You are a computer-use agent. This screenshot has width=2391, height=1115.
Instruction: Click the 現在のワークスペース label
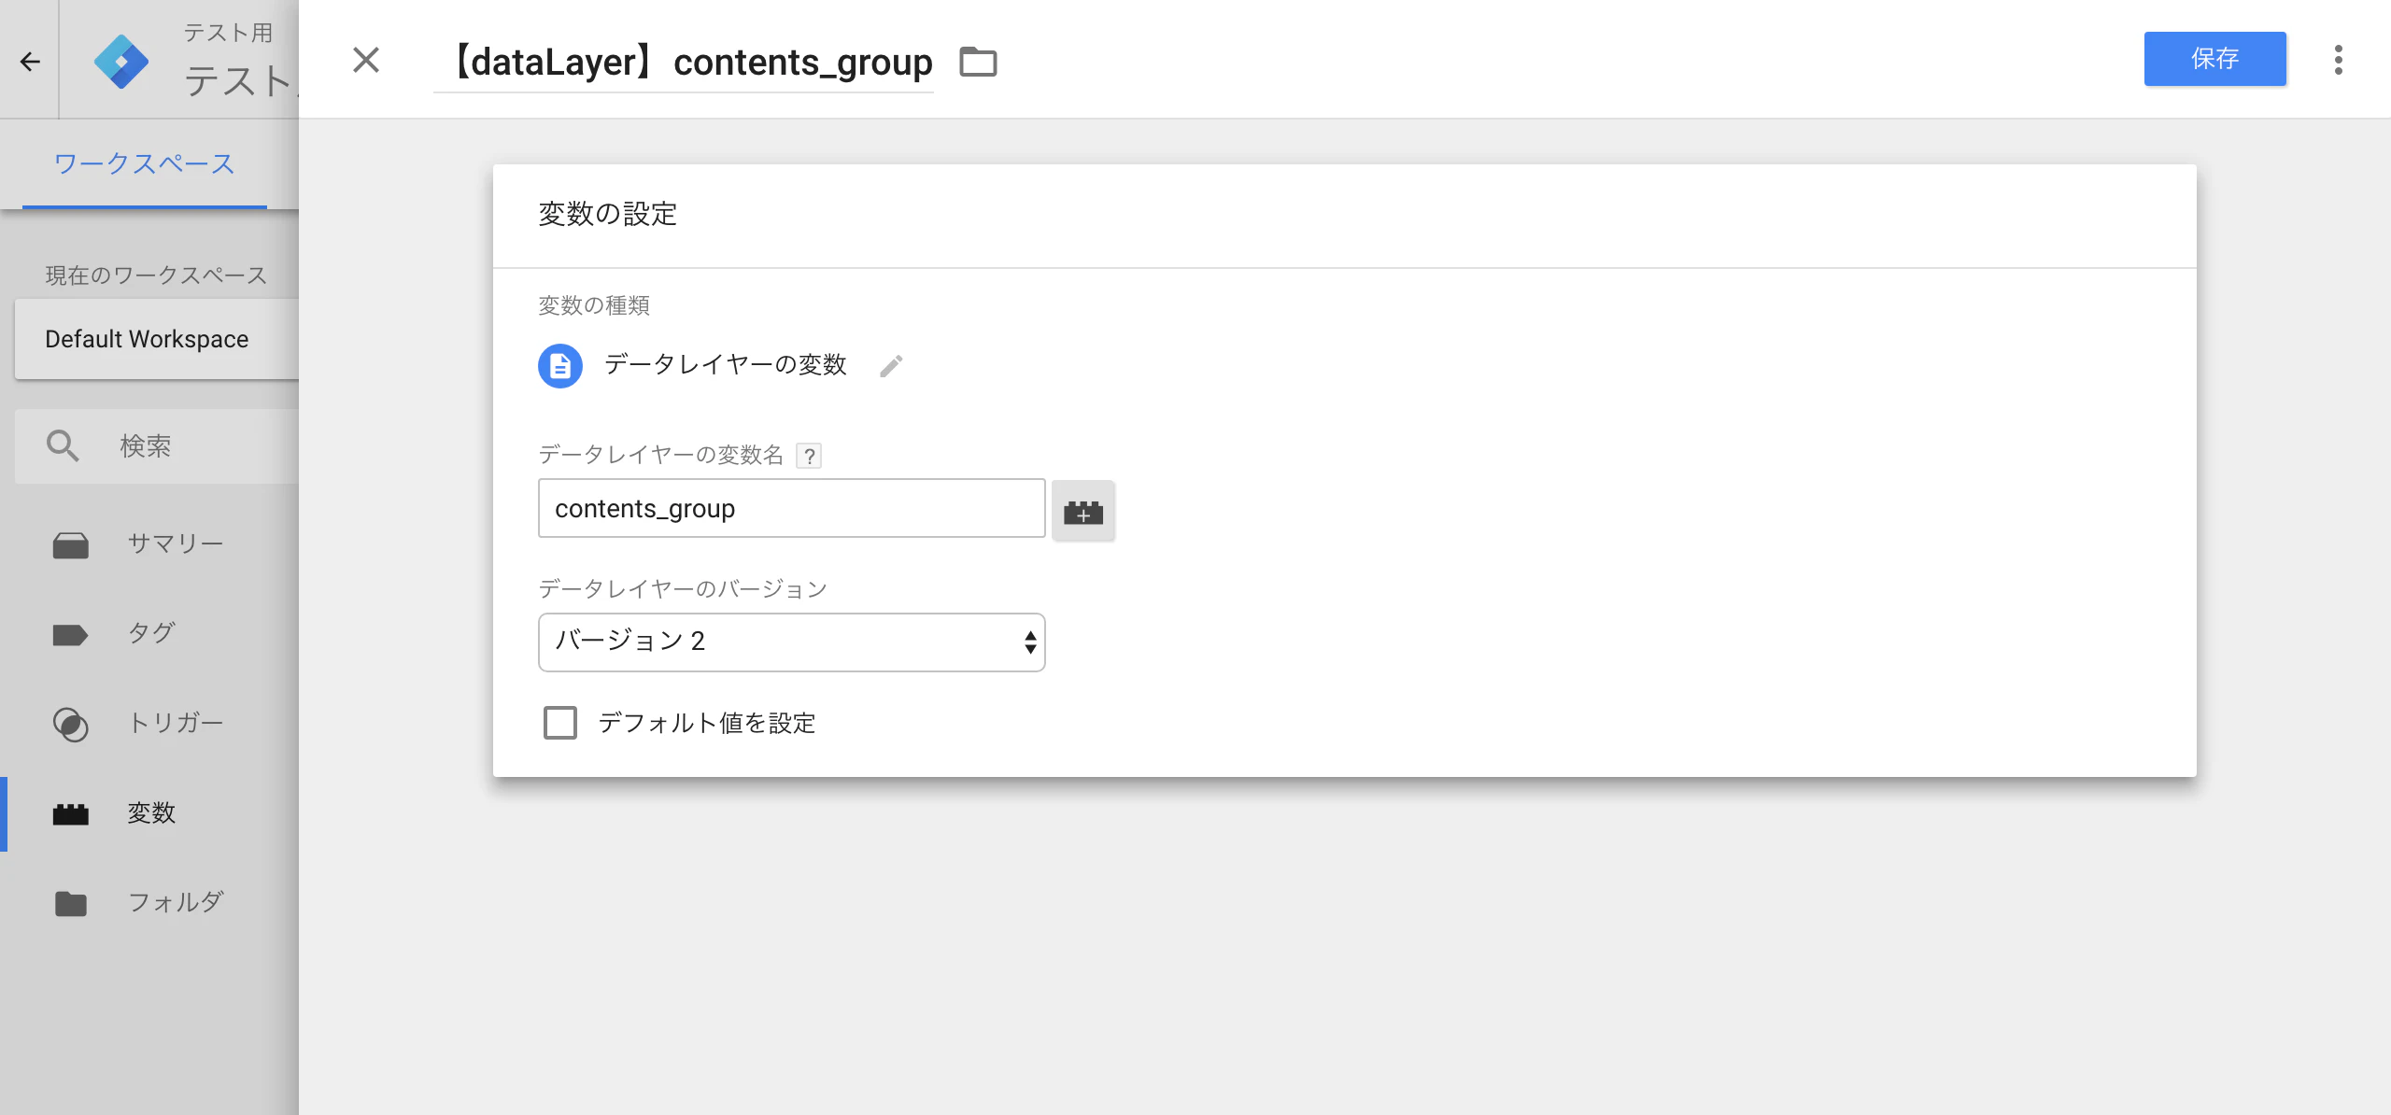[x=156, y=275]
